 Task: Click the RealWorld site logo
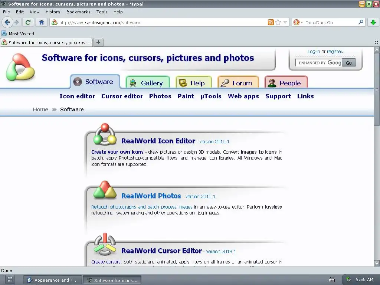tap(20, 67)
